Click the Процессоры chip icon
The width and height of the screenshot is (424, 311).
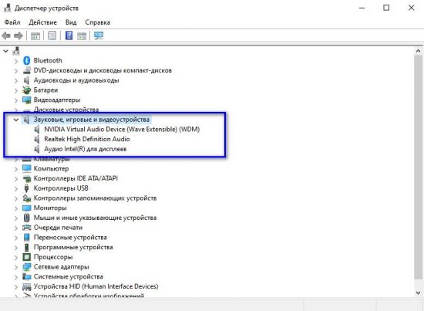tap(26, 257)
